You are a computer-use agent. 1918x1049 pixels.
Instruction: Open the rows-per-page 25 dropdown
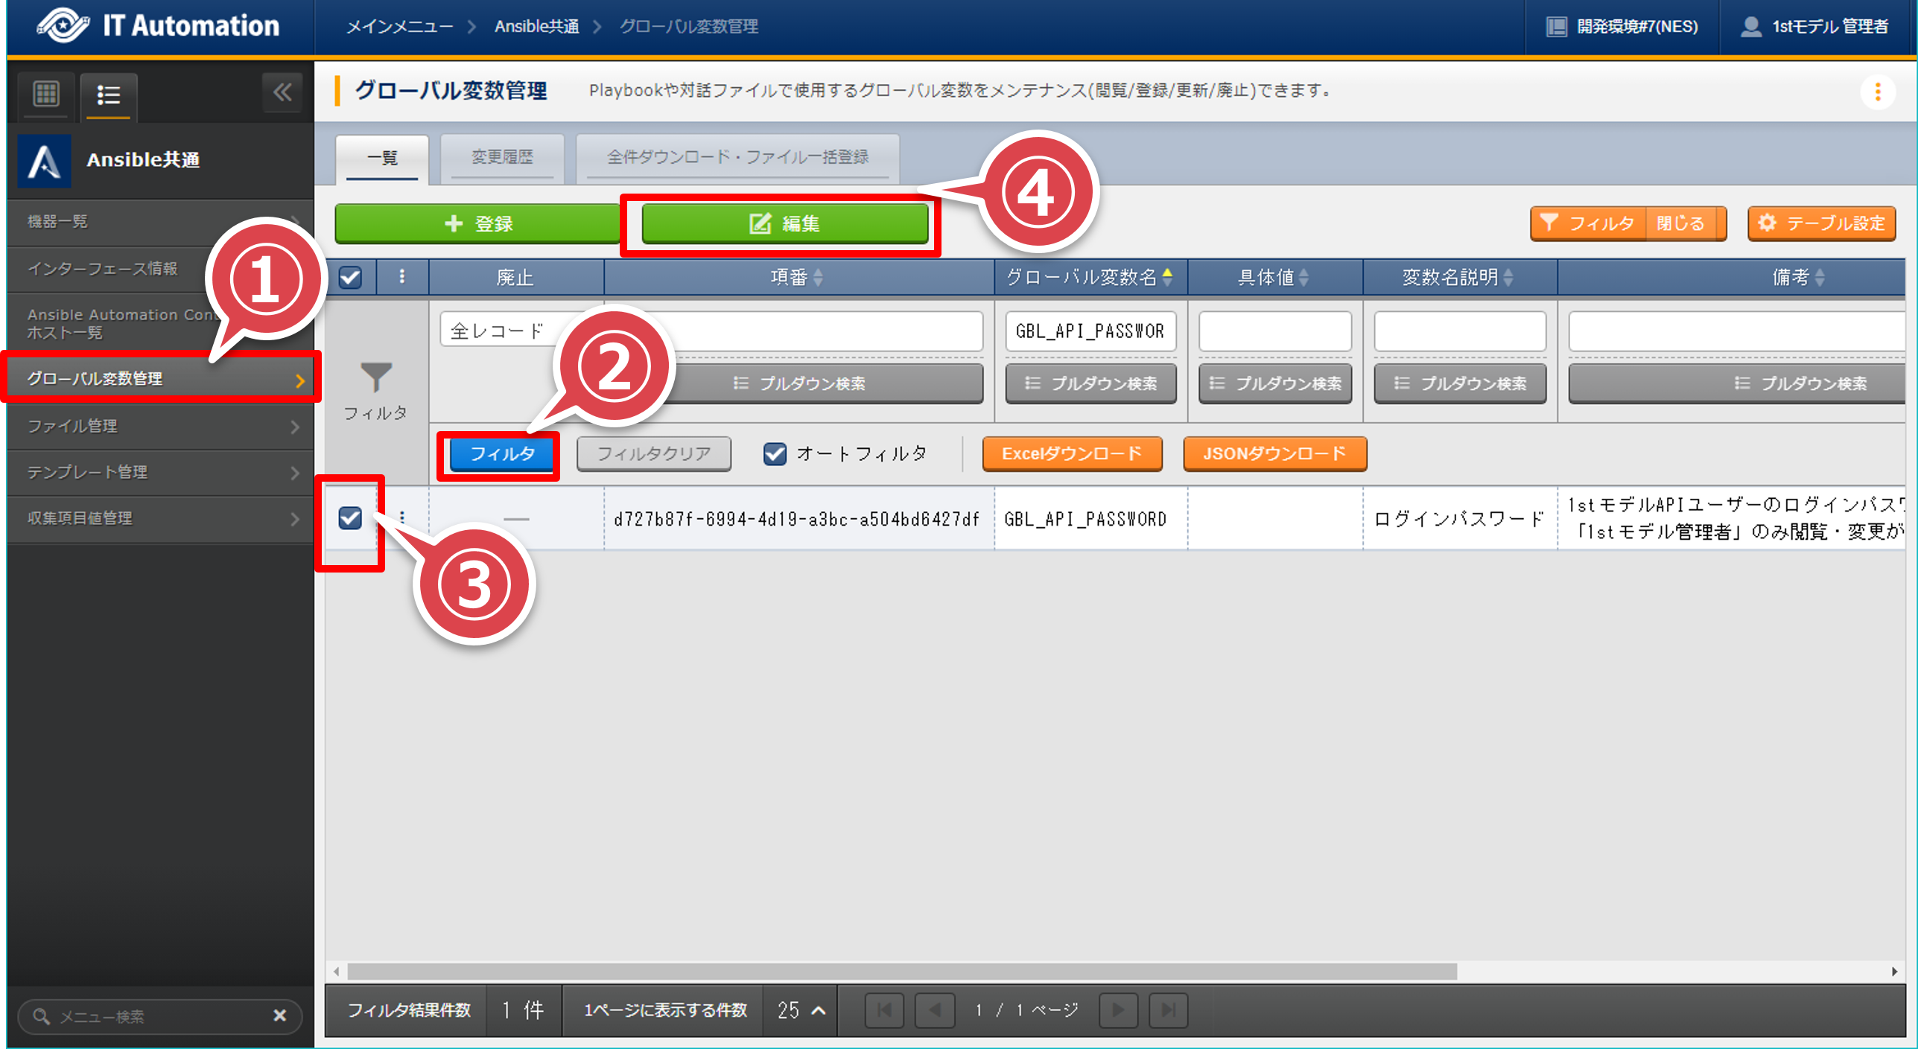coord(801,1010)
